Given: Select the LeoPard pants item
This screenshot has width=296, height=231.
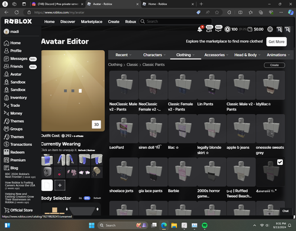Looking at the screenshot, I should pyautogui.click(x=124, y=129).
